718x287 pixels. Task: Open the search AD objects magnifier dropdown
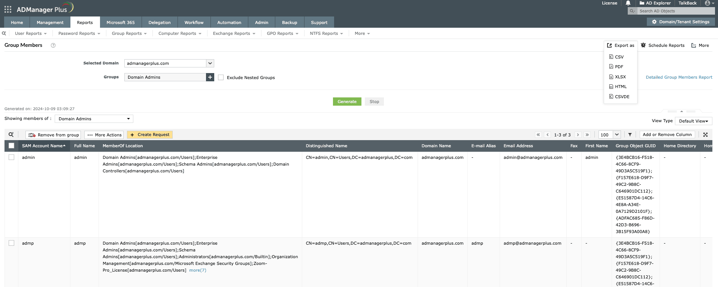coord(633,11)
